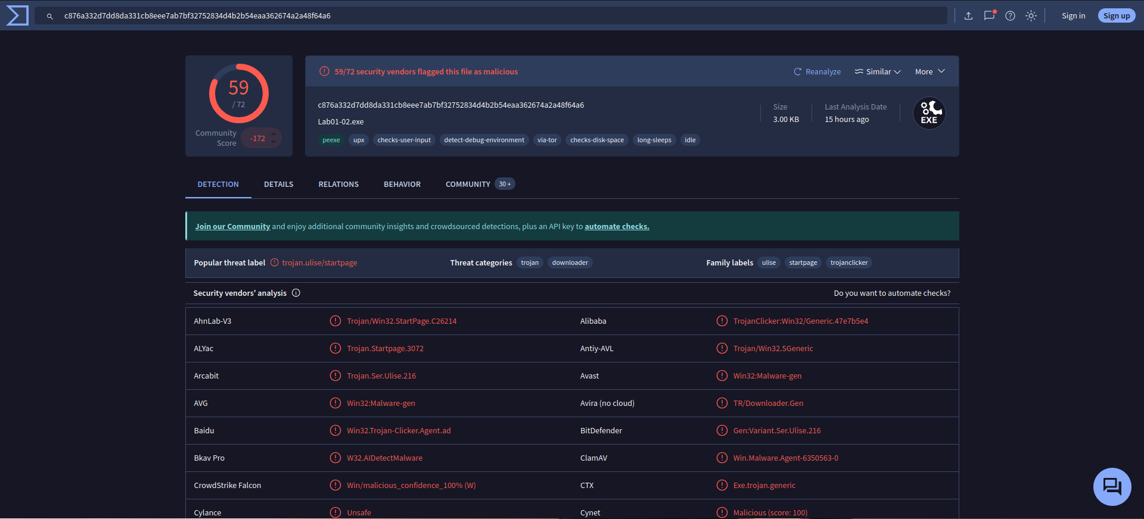Click the warning icon in the AVG row

point(335,403)
